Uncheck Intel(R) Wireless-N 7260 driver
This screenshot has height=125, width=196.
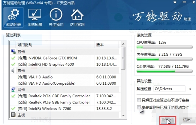pos(13,109)
